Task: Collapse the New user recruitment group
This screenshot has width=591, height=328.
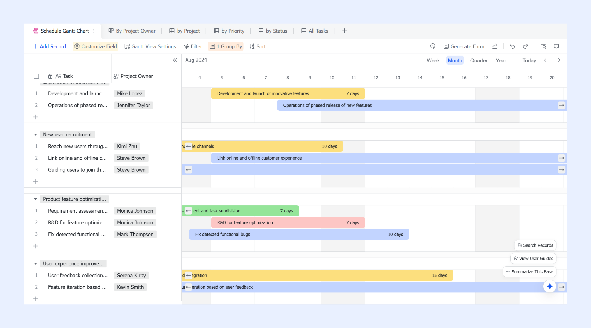Action: (36, 134)
